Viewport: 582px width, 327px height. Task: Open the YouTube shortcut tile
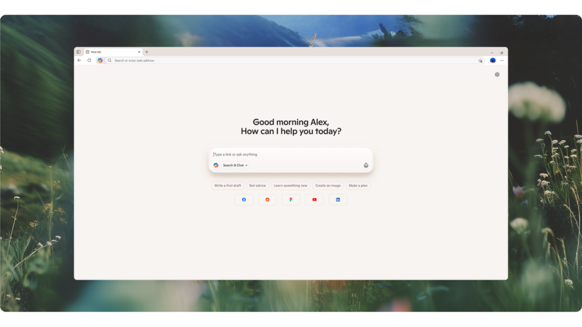[x=314, y=199]
